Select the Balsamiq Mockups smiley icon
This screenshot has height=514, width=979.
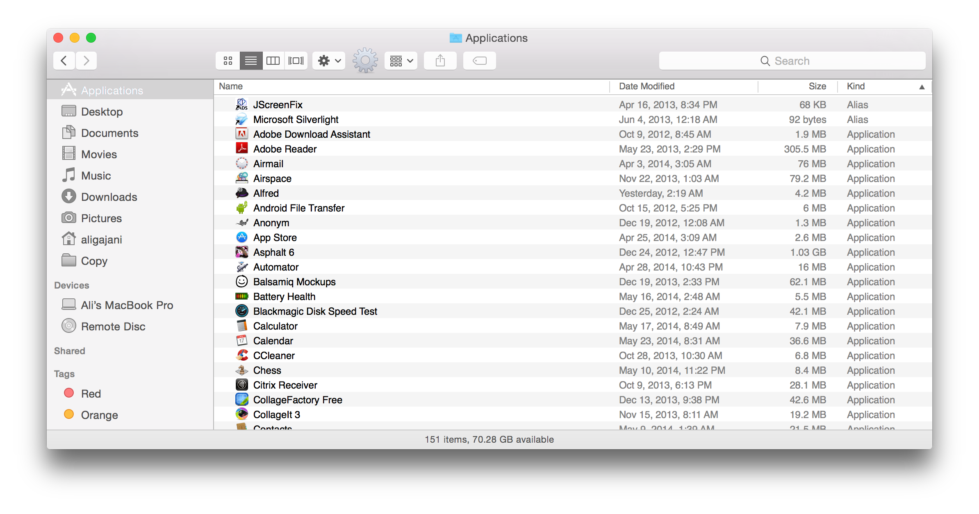(x=242, y=282)
